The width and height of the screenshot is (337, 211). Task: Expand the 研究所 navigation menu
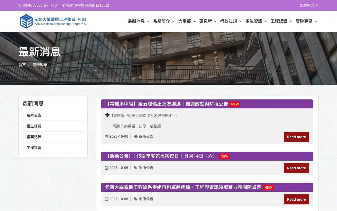[208, 21]
